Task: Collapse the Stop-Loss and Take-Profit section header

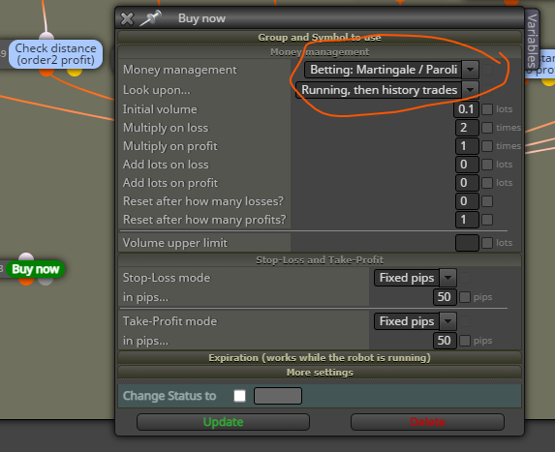Action: coord(320,260)
